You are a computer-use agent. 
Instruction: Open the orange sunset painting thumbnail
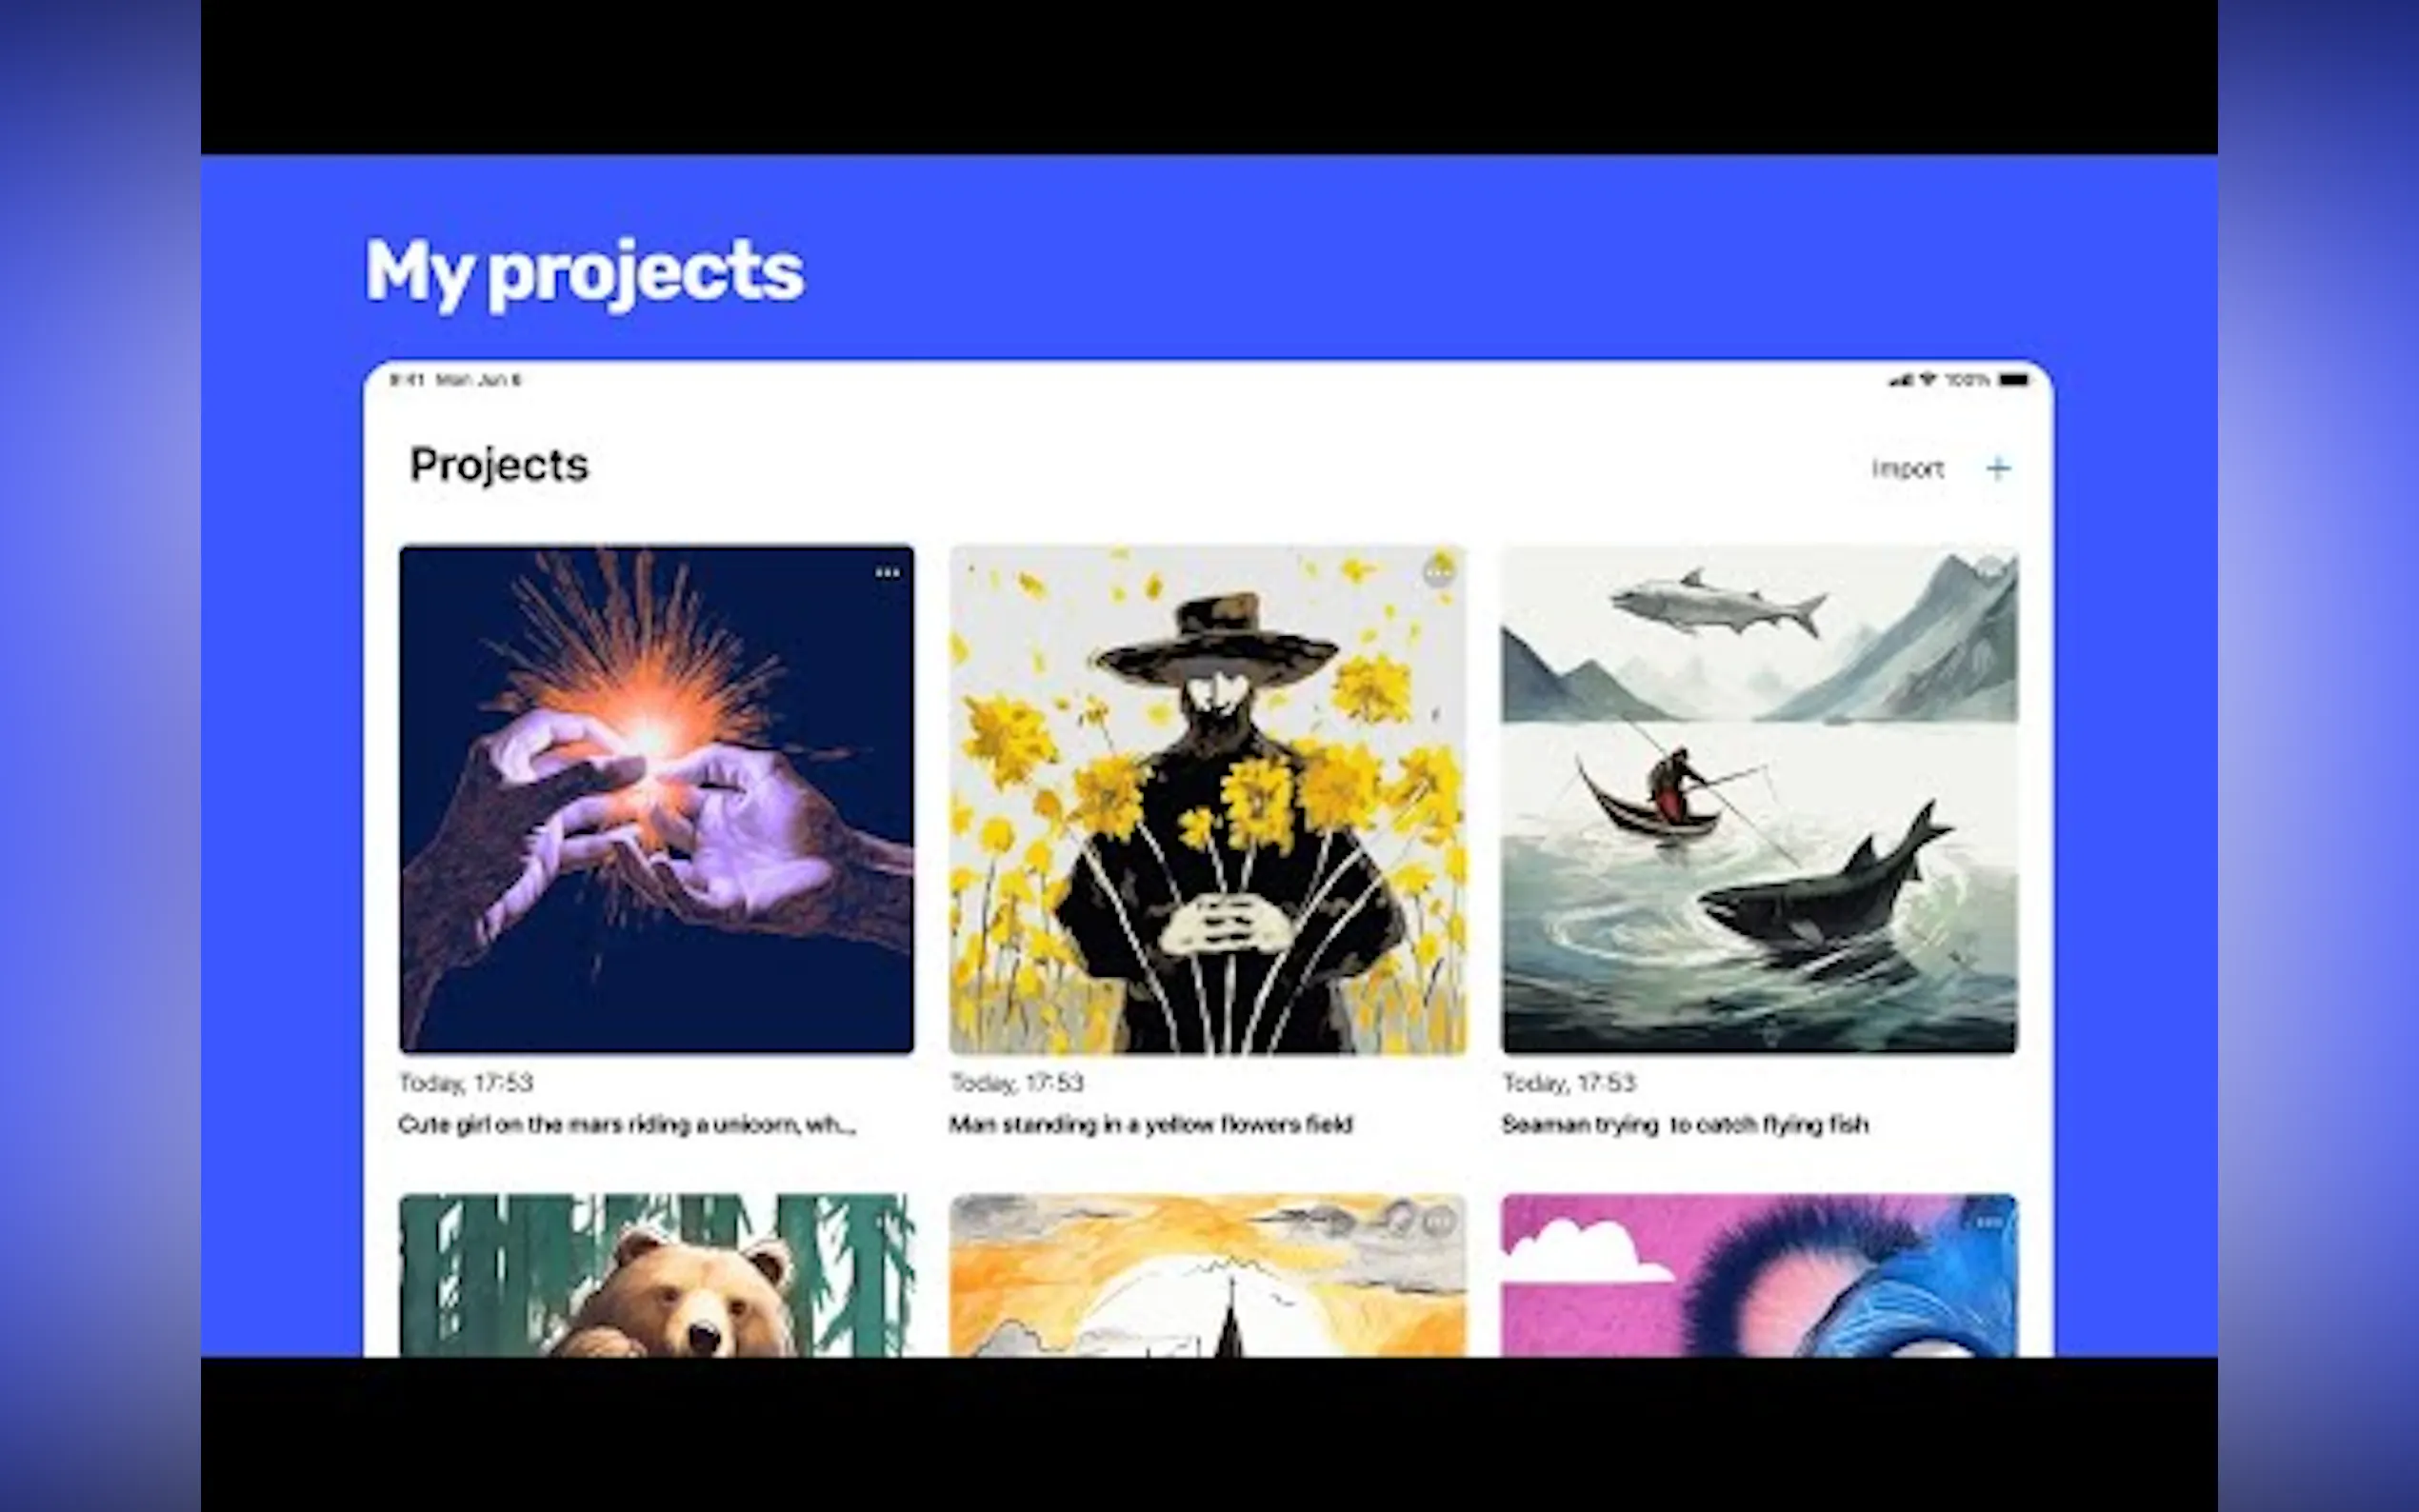tap(1208, 1275)
